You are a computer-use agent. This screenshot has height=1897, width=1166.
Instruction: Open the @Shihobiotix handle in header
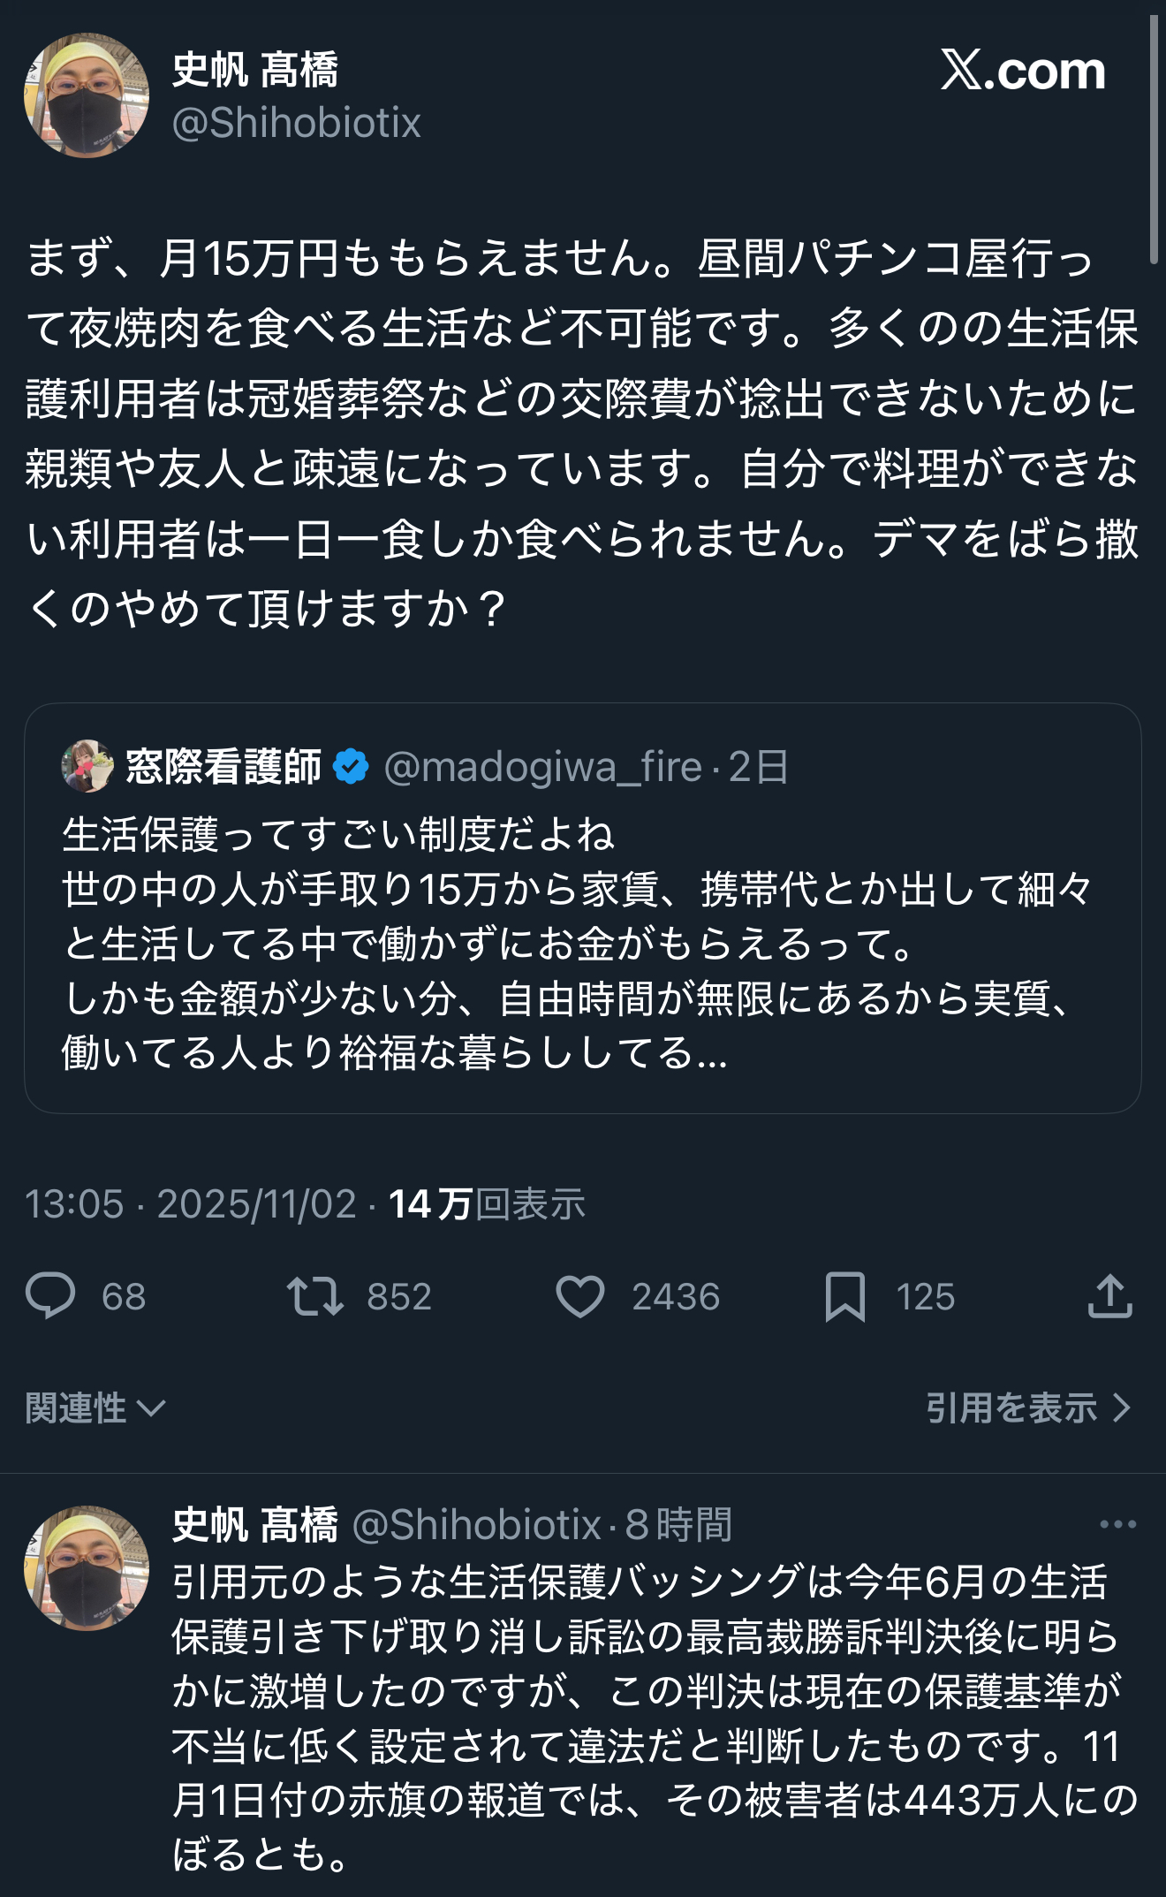[296, 123]
